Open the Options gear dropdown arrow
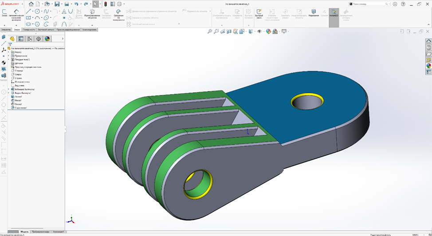 [x=124, y=4]
